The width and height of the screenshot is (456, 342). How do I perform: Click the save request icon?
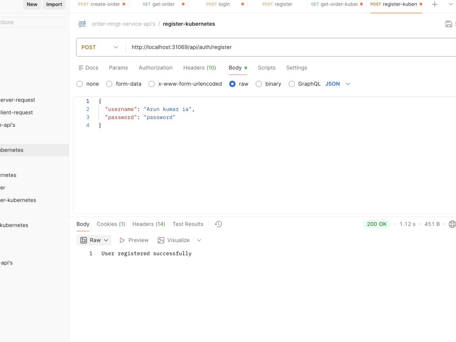449,24
